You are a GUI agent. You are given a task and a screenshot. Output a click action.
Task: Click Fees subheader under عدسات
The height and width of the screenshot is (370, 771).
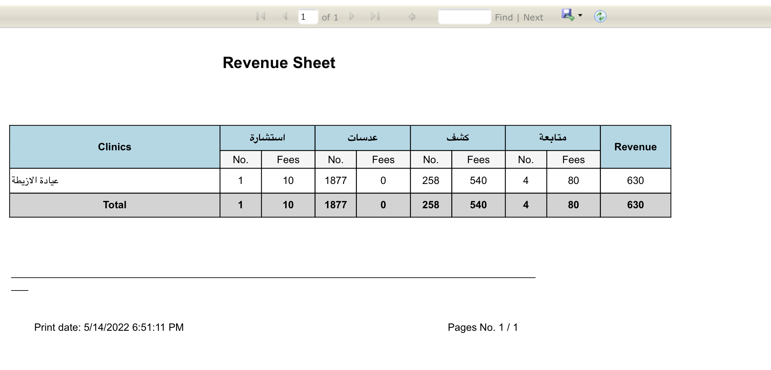pos(383,160)
